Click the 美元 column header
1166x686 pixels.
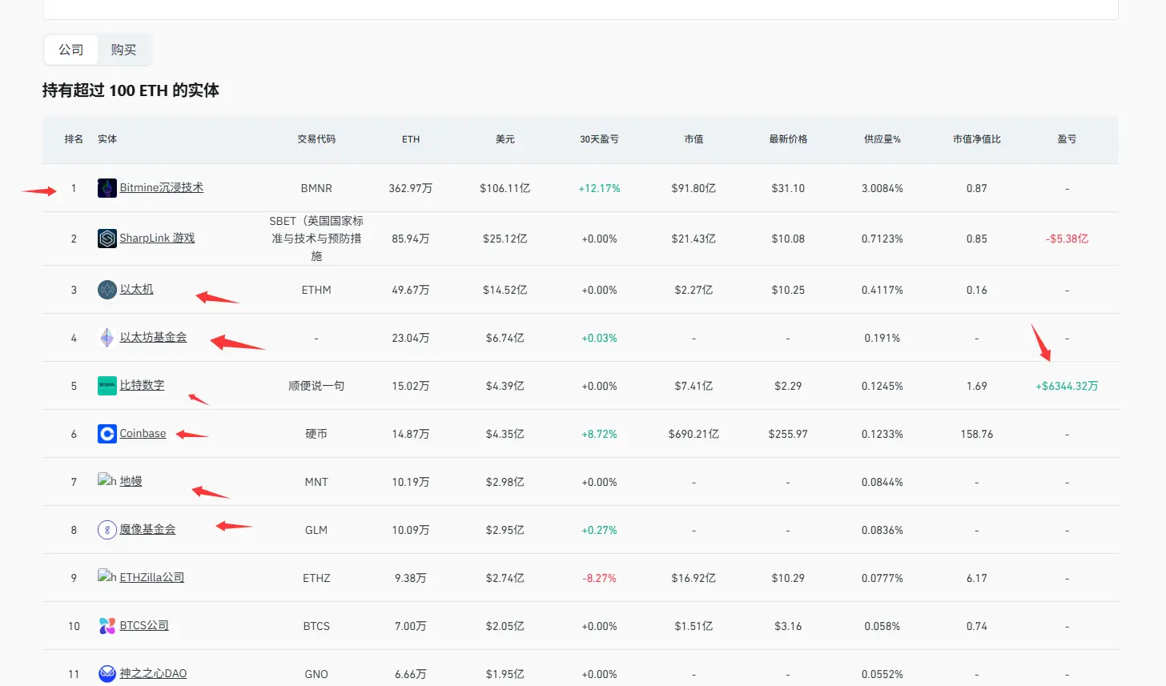click(505, 139)
